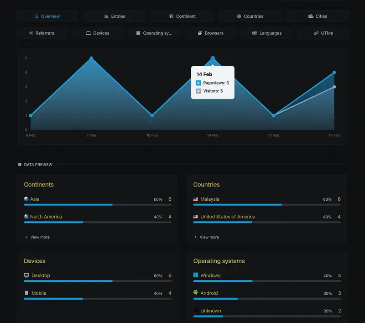The image size is (365, 323).
Task: Open the Countries tab
Action: [x=250, y=16]
